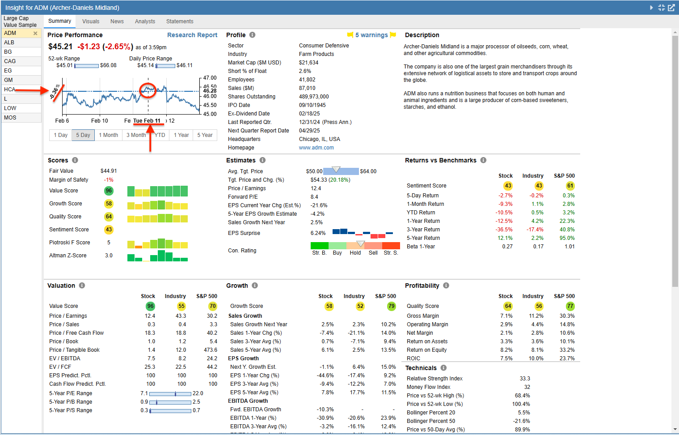Image resolution: width=679 pixels, height=435 pixels.
Task: Click the Daily Price Range slider bar
Action: [x=165, y=66]
